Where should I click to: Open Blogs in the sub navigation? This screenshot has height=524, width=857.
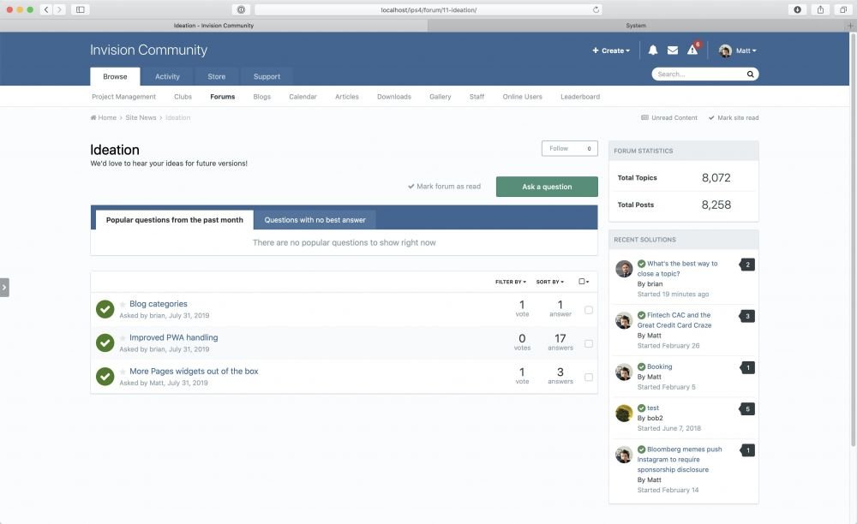click(x=261, y=97)
